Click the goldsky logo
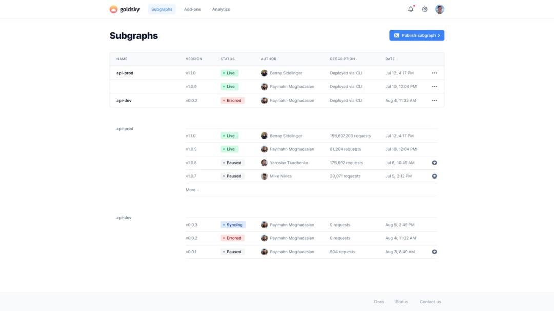 [125, 9]
